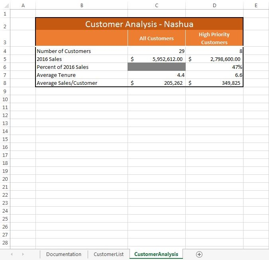Image resolution: width=269 pixels, height=260 pixels.
Task: Select the cell with value 8
Action: point(214,51)
